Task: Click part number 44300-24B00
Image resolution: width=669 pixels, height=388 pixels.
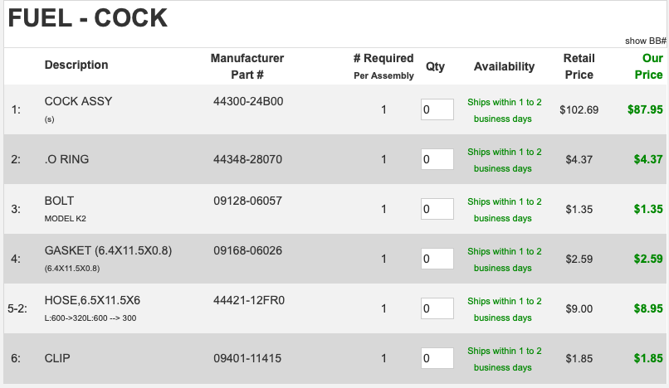Action: tap(248, 101)
